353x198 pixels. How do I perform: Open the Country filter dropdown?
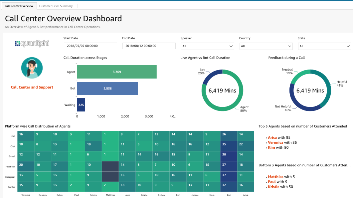point(266,46)
